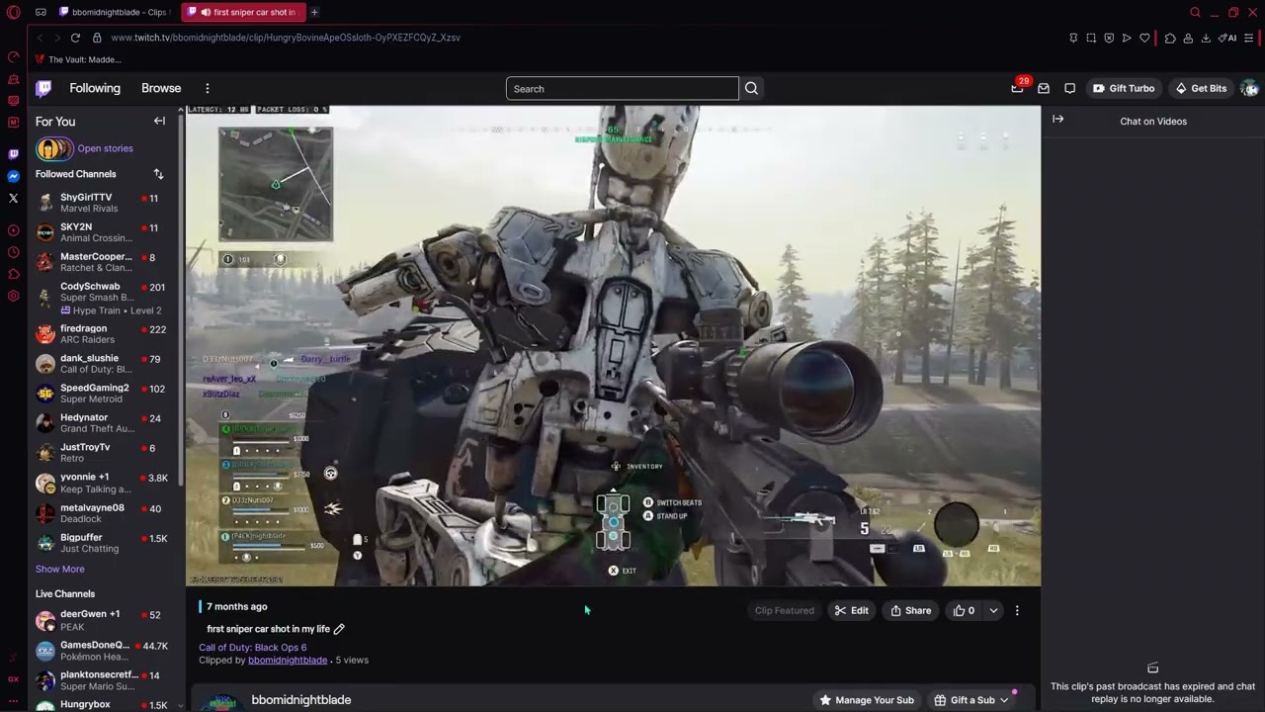This screenshot has width=1265, height=712.
Task: Click Gift Turbo button
Action: (1124, 88)
